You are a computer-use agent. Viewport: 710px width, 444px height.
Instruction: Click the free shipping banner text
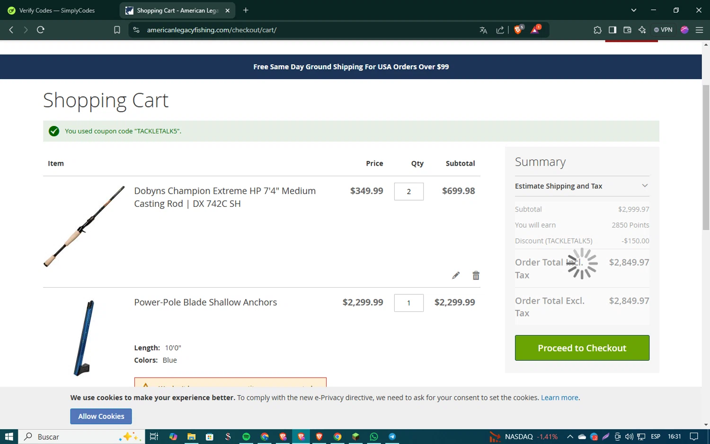351,67
